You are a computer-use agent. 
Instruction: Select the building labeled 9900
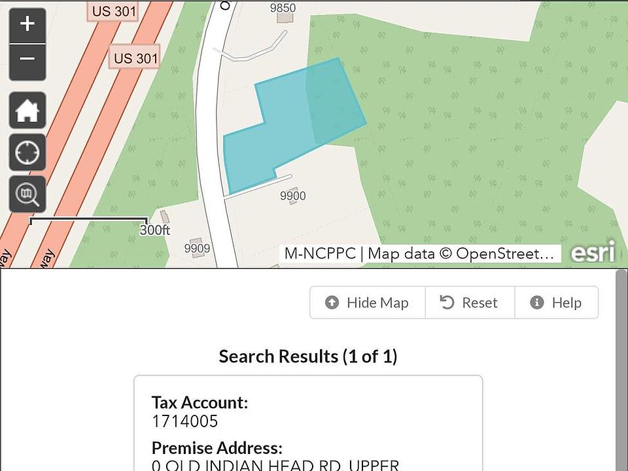click(292, 196)
